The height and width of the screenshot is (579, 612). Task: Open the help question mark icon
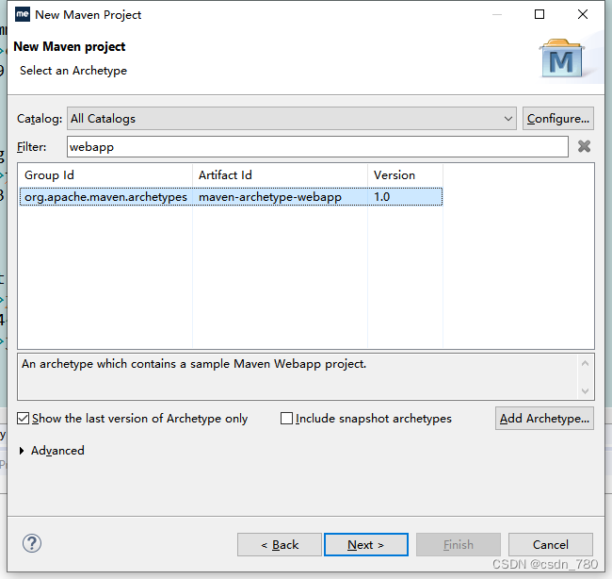[32, 543]
